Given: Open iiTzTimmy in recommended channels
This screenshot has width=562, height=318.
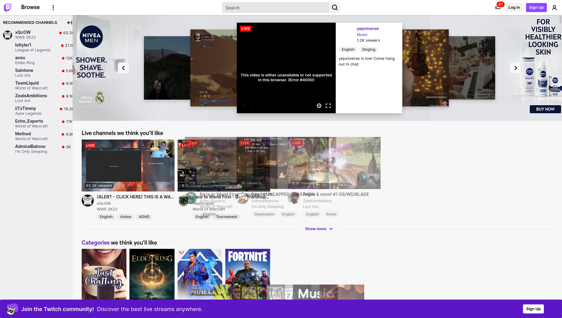Looking at the screenshot, I should point(36,111).
